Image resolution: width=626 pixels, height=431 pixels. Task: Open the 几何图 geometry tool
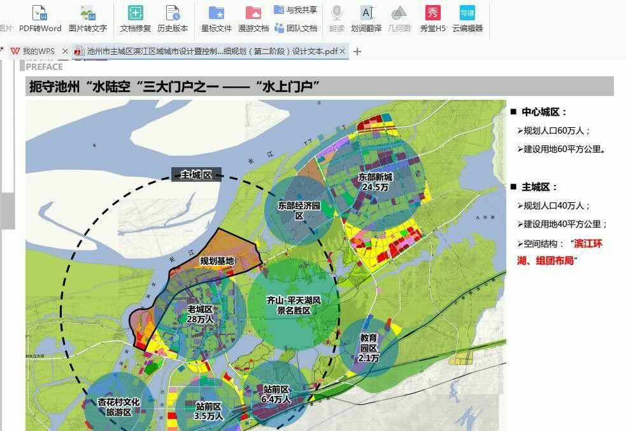pyautogui.click(x=399, y=18)
